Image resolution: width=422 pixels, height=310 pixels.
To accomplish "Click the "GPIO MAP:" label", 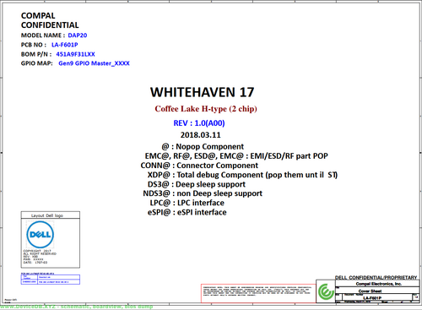I will (x=37, y=63).
